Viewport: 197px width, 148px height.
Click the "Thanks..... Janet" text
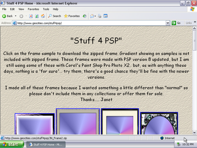point(96,100)
